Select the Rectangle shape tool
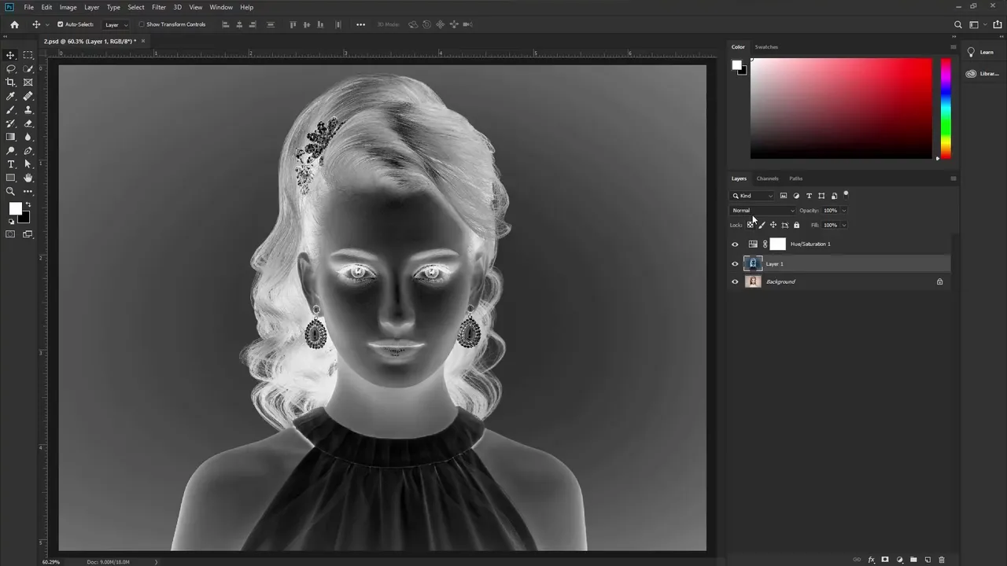 point(11,178)
